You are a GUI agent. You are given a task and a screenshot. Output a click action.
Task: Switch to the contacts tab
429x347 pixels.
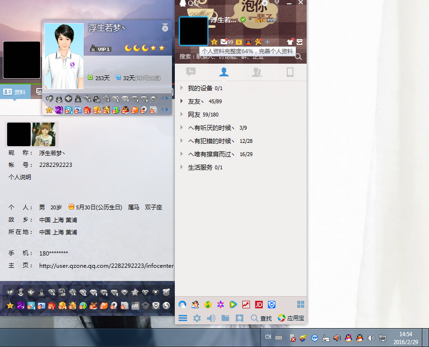pos(224,72)
